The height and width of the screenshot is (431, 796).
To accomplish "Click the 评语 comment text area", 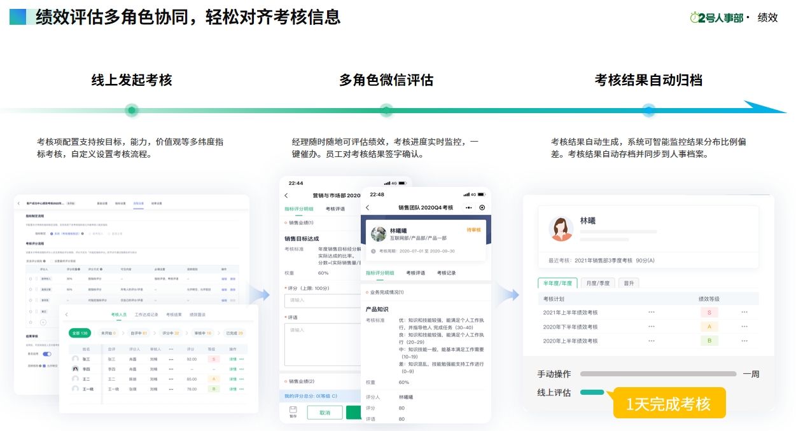I will [324, 345].
